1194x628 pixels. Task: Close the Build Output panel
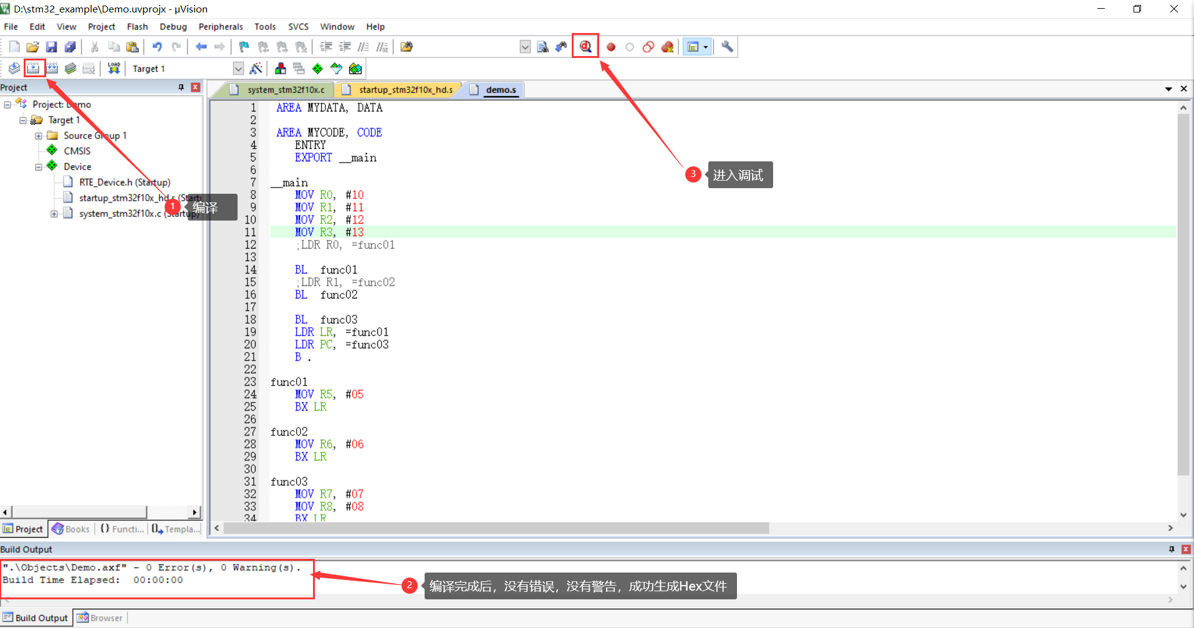point(1186,549)
